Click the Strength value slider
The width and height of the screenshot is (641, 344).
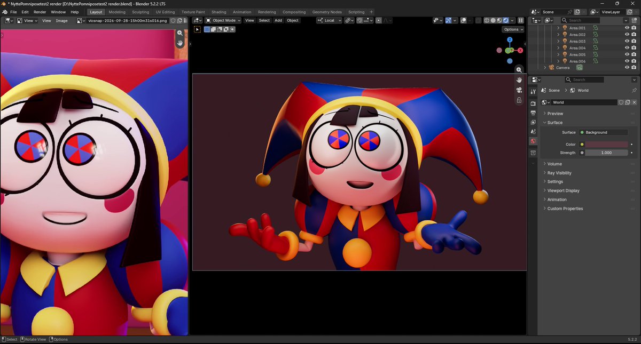606,153
